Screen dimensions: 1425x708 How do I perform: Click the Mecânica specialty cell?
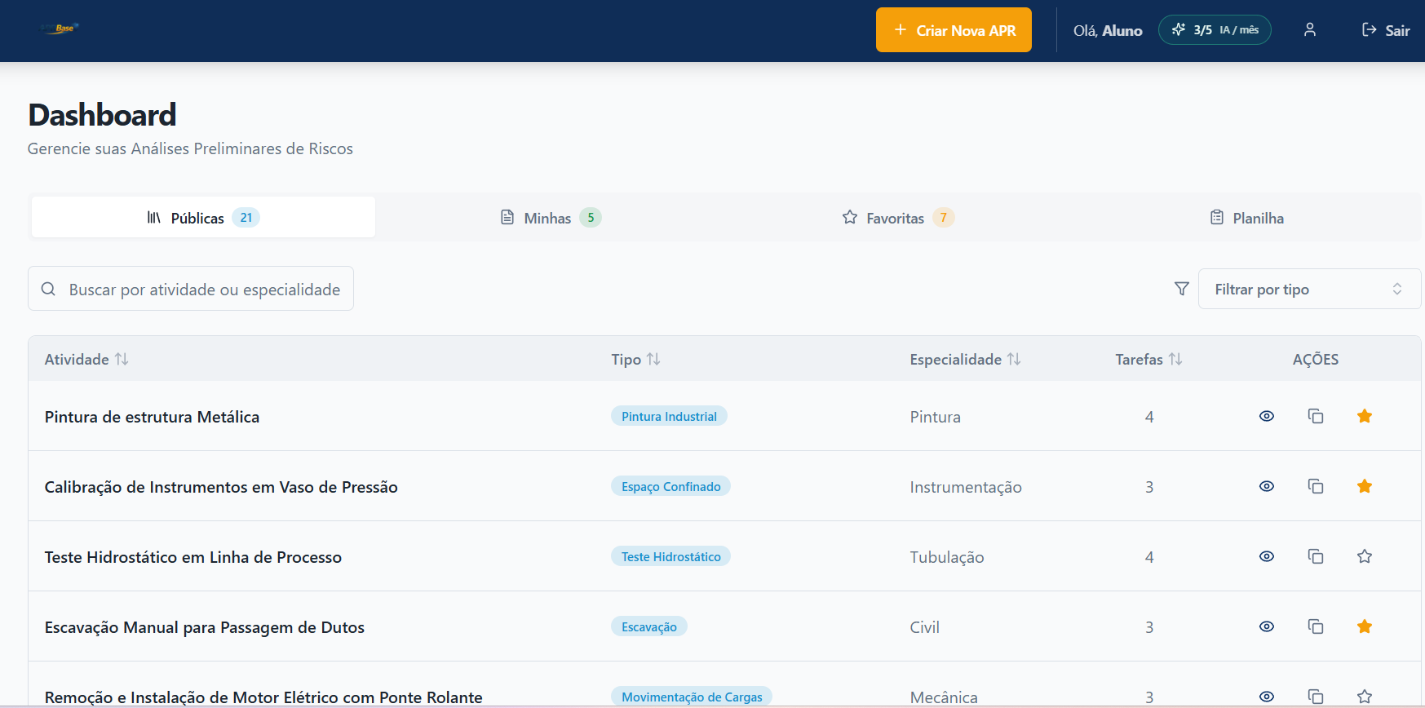[x=944, y=697]
